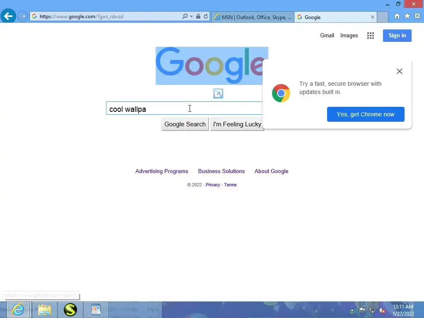
Task: Open the document app icon on taskbar
Action: coord(96,310)
